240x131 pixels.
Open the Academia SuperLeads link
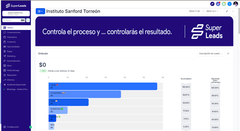click(16, 85)
